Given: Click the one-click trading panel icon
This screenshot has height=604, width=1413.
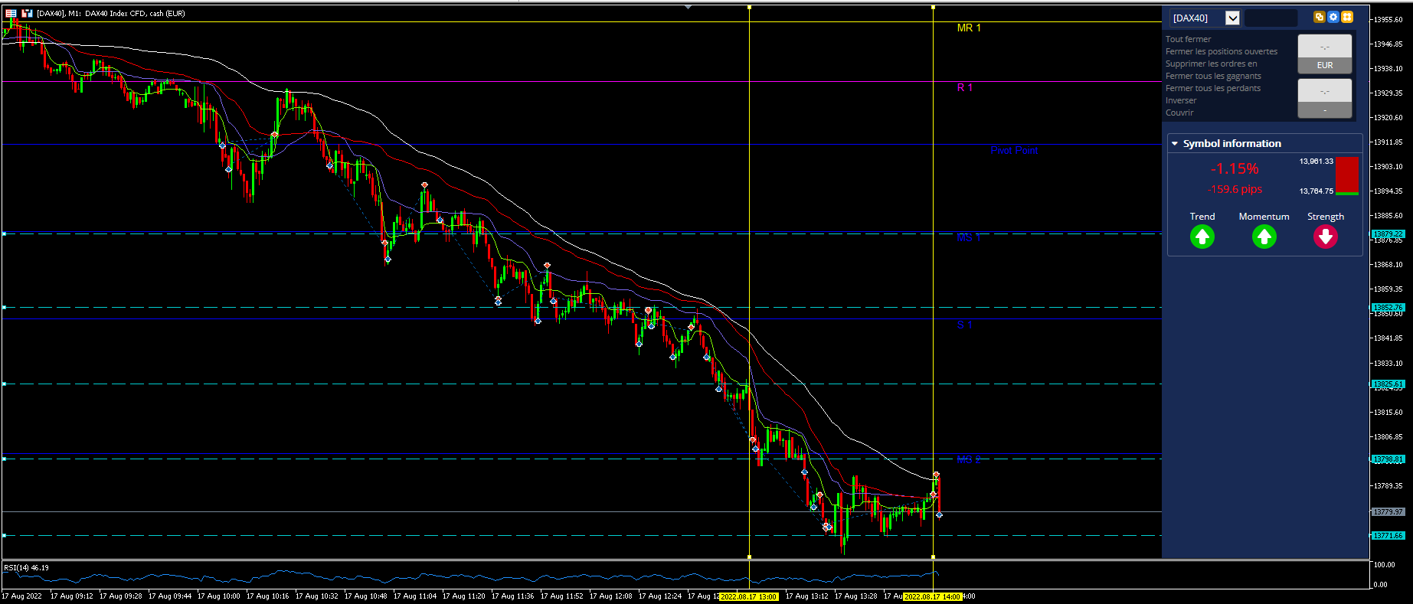Looking at the screenshot, I should coord(27,13).
